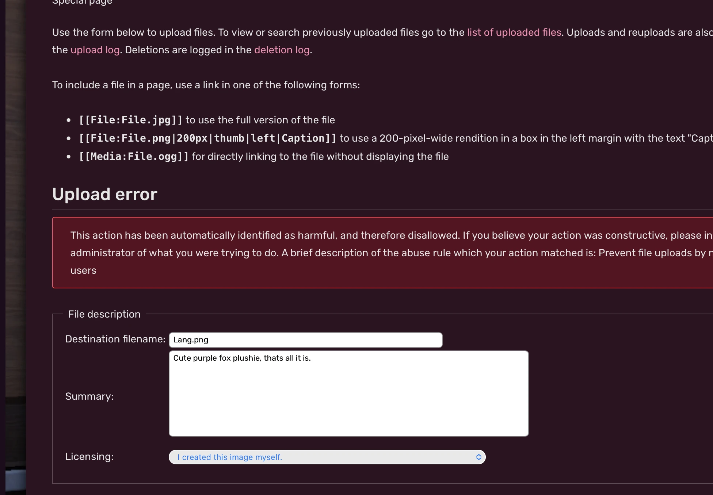Open the list of uploaded files link
713x495 pixels.
tap(514, 32)
